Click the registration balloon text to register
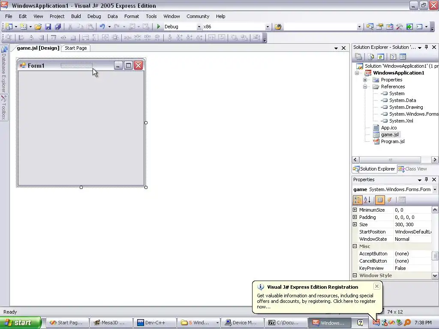The height and width of the screenshot is (329, 439). [316, 301]
